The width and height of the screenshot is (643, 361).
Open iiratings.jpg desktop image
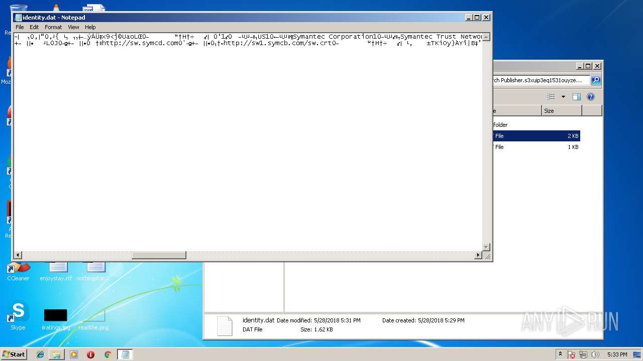click(x=55, y=319)
